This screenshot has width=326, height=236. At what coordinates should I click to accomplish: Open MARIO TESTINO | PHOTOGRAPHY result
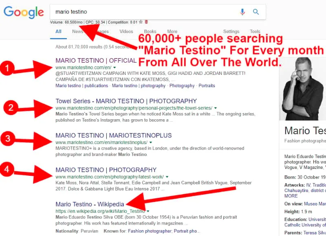pyautogui.click(x=106, y=170)
